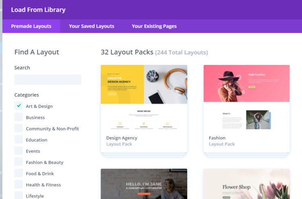Open the Design Agency layout thumbnail

(144, 98)
